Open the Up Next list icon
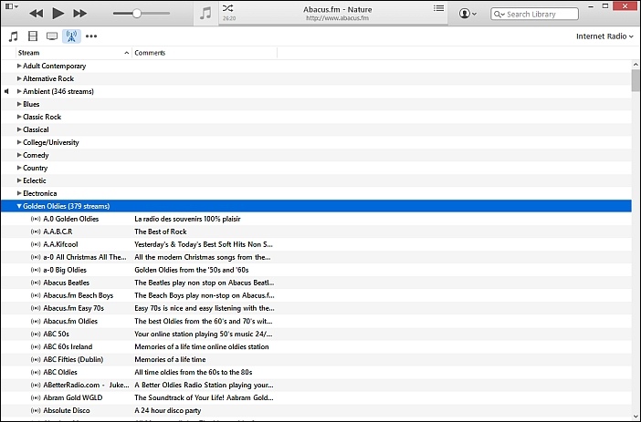 (x=438, y=8)
